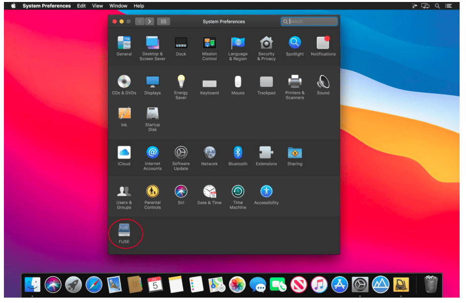Open the Bluetooth preference pane
Screen dimensions: 466x303
238,155
